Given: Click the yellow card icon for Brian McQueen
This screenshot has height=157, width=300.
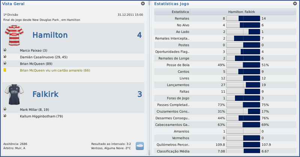Looking at the screenshot, I should (x=5, y=70).
